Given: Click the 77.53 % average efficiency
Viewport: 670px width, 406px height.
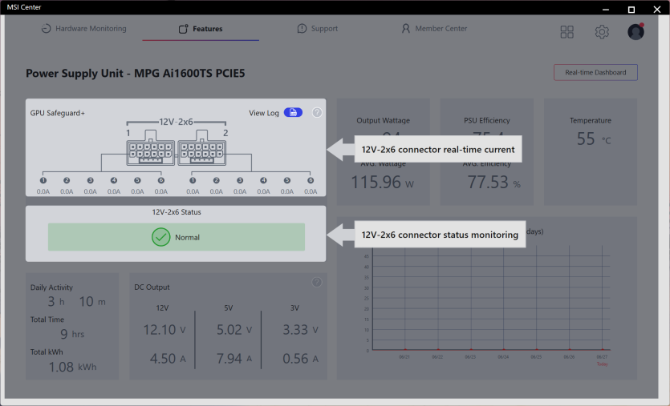Looking at the screenshot, I should point(493,183).
